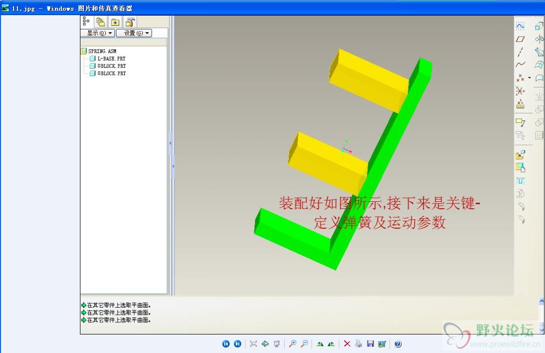Image resolution: width=545 pixels, height=353 pixels.
Task: Select the Hole tool
Action: tap(520, 180)
